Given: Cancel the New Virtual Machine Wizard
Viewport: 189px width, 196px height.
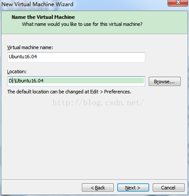Looking at the screenshot, I should coord(168,188).
